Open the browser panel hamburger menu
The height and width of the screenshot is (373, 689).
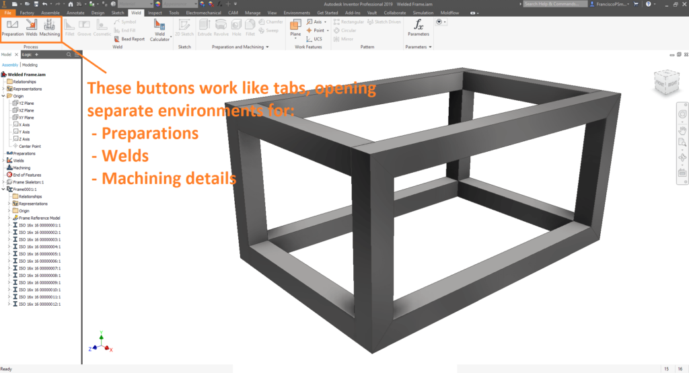(x=77, y=54)
